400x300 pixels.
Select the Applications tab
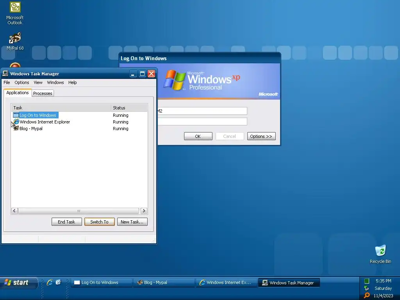[x=18, y=93]
